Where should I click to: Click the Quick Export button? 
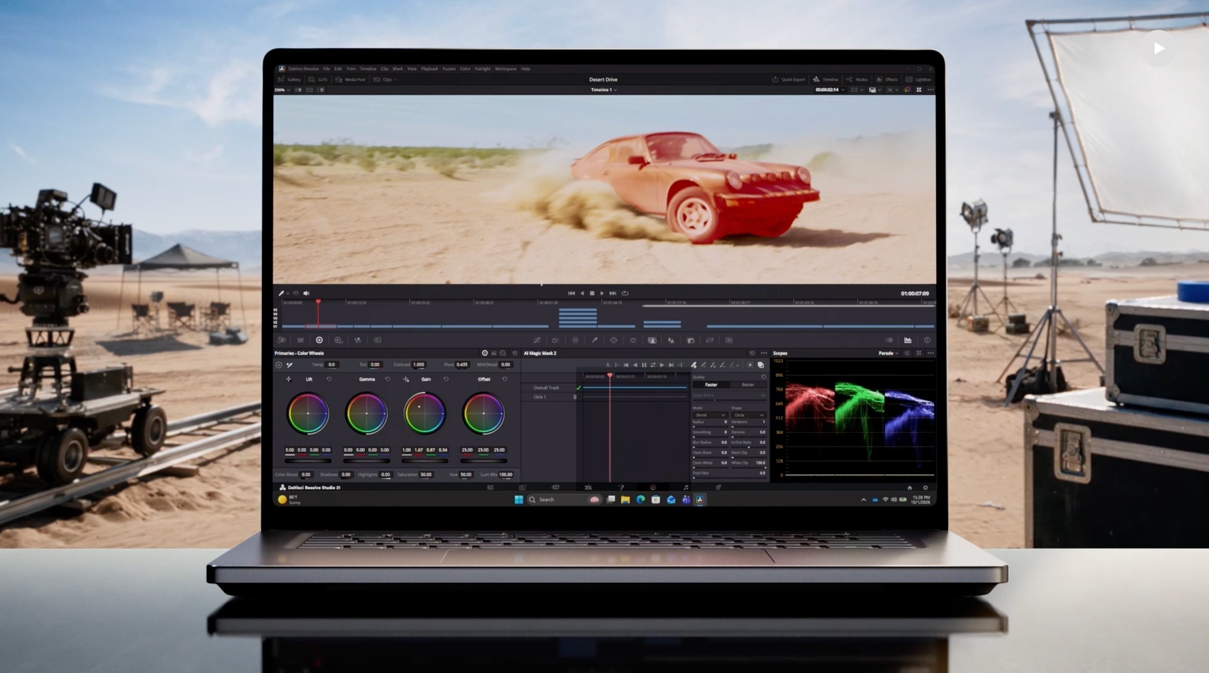click(789, 79)
